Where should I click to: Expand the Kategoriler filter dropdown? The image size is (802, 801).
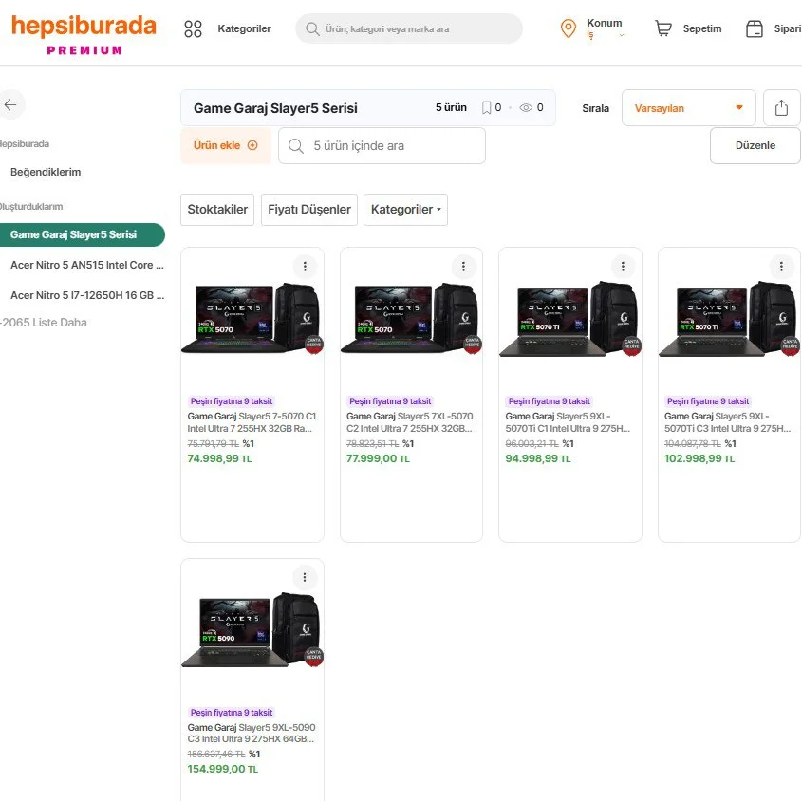point(405,210)
